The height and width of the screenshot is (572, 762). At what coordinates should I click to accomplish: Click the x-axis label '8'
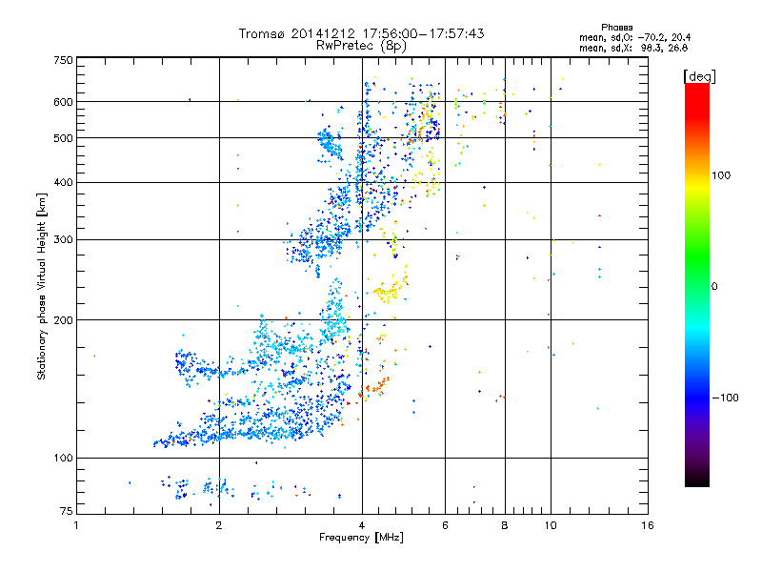coord(505,525)
